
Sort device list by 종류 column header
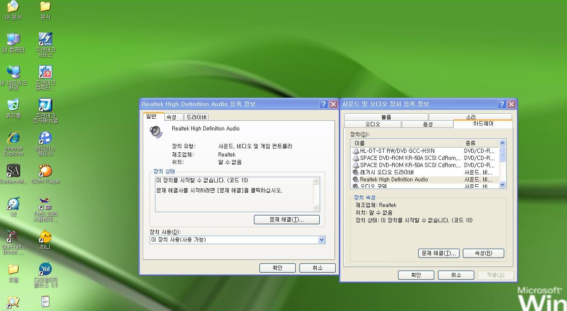(480, 143)
